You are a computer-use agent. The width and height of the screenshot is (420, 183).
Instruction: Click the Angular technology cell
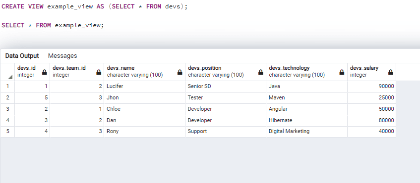(307, 109)
